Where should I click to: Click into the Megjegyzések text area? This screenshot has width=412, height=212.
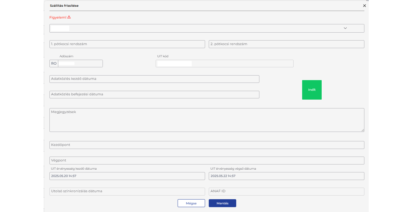pos(207,120)
